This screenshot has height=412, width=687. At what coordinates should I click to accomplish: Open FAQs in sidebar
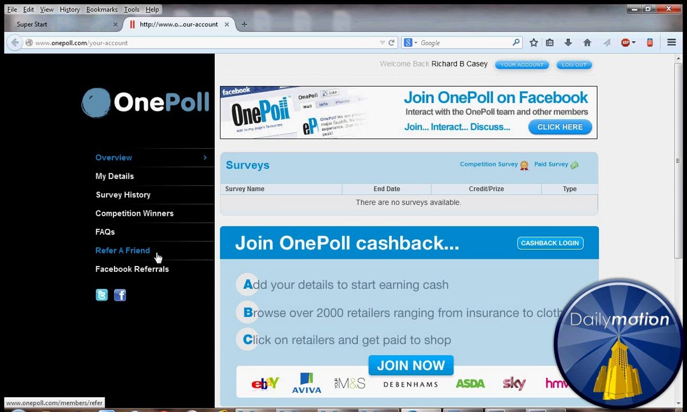click(x=105, y=232)
